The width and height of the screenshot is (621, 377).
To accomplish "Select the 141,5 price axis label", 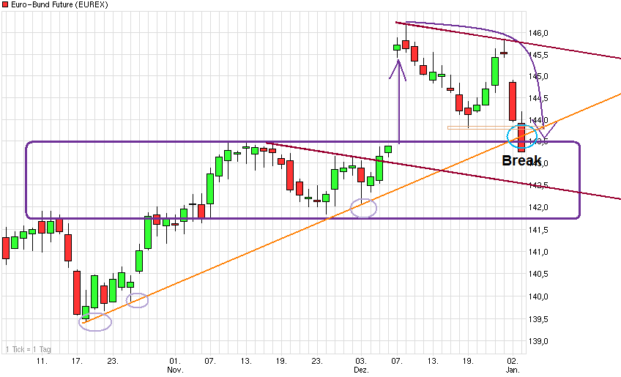I will (x=538, y=230).
